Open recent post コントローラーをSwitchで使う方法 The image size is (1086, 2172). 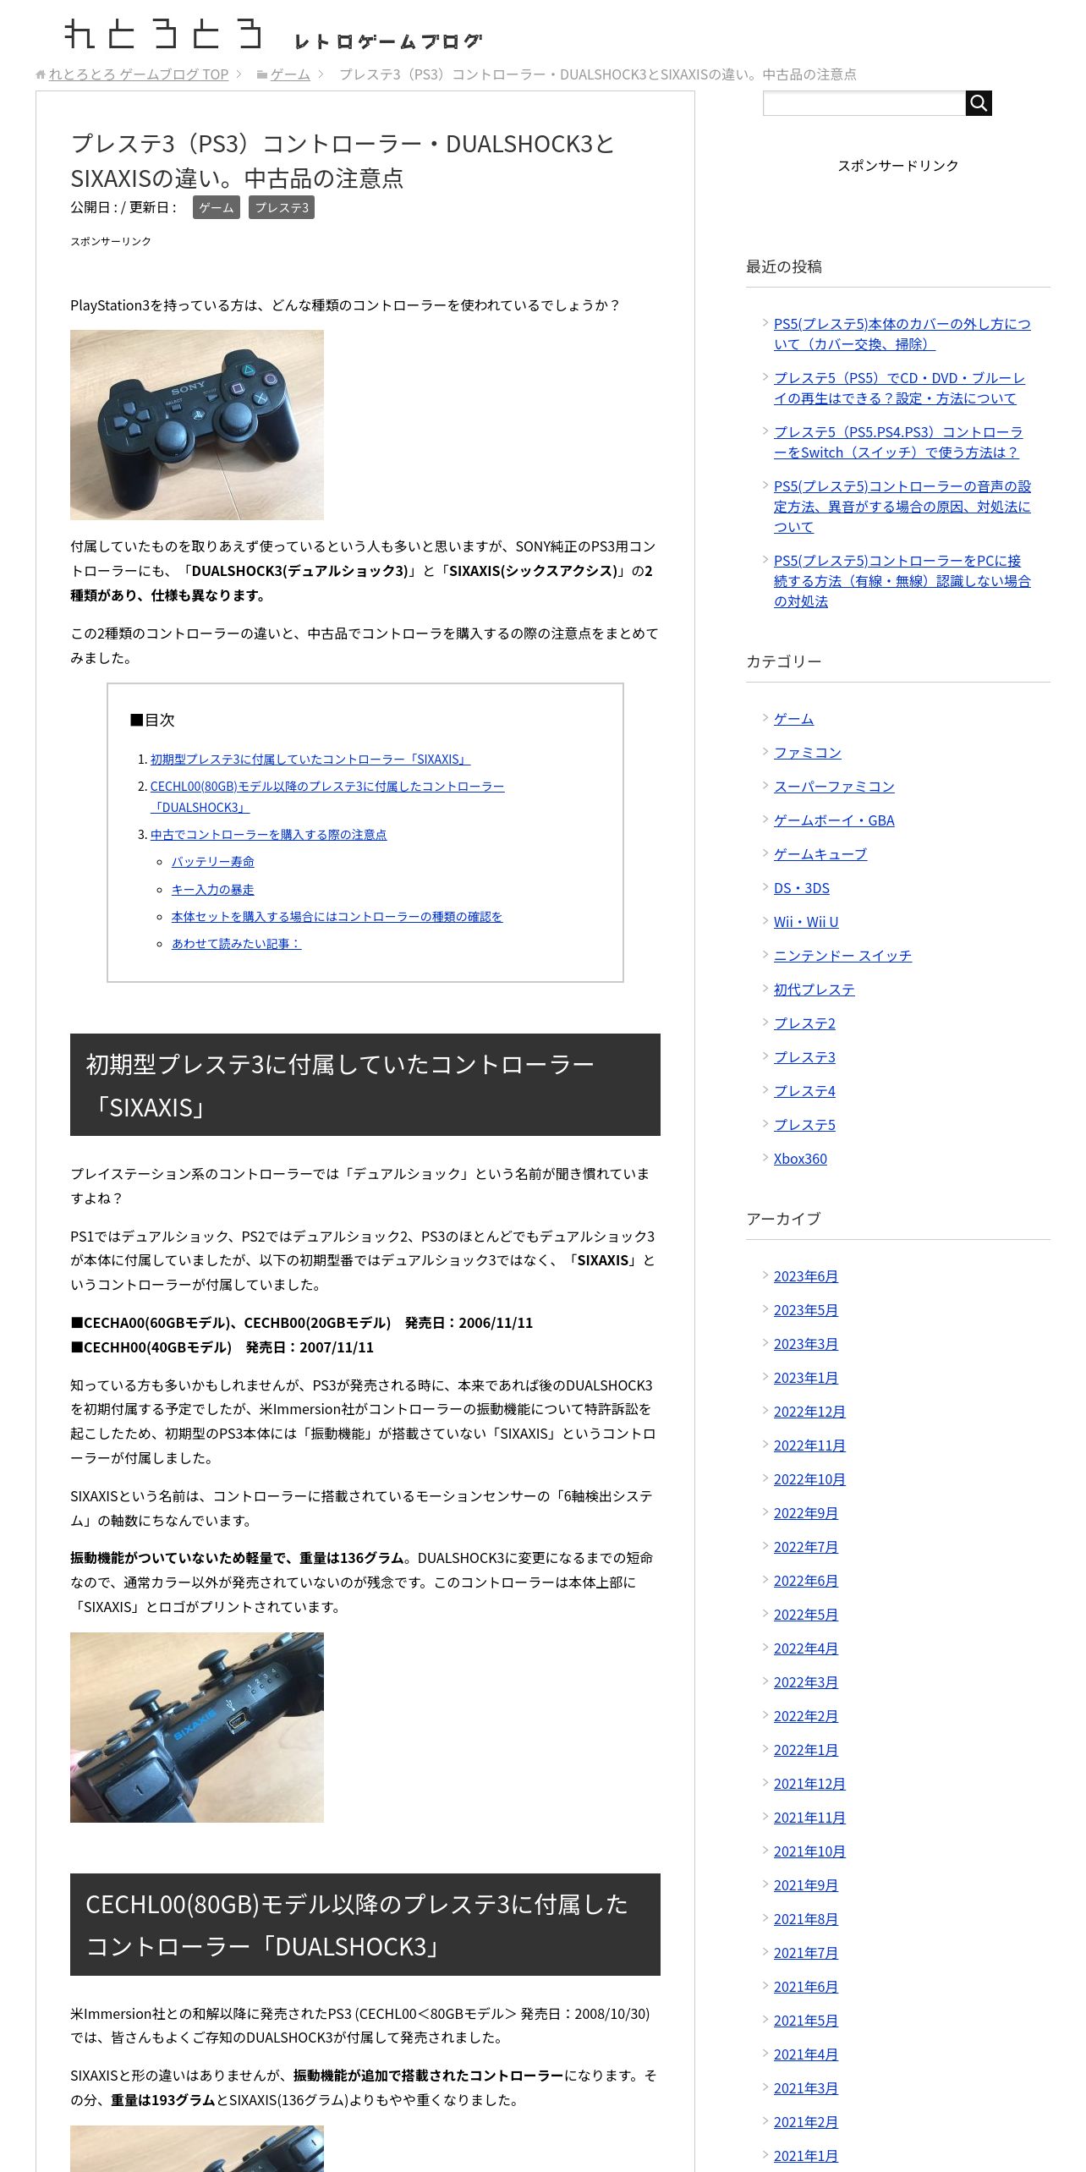(x=898, y=442)
